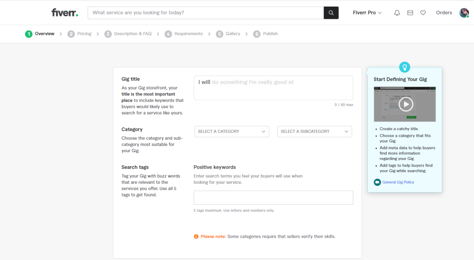Open the messages envelope icon

tap(410, 13)
